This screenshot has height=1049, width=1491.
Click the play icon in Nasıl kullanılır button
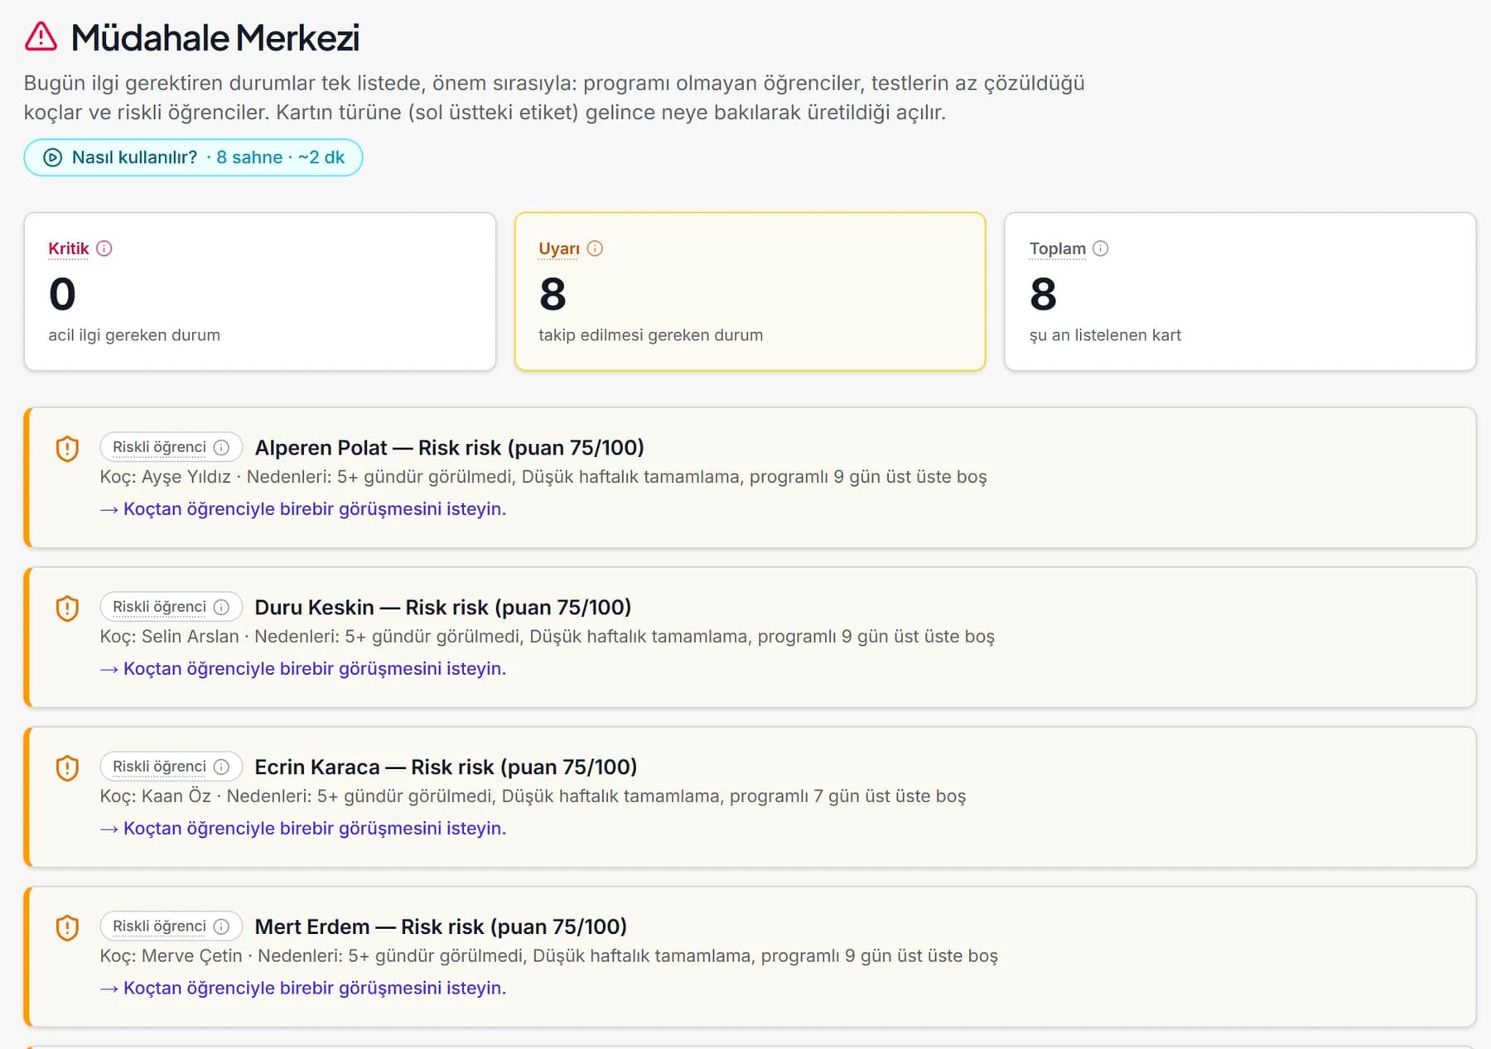52,157
